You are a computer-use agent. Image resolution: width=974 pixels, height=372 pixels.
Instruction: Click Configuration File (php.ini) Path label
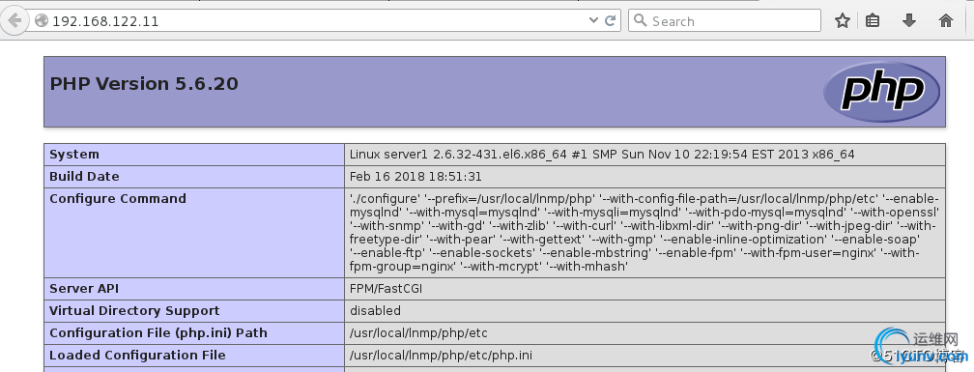pos(158,333)
